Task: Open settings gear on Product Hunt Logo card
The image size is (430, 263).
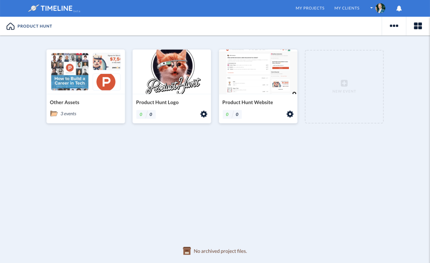Action: 204,114
